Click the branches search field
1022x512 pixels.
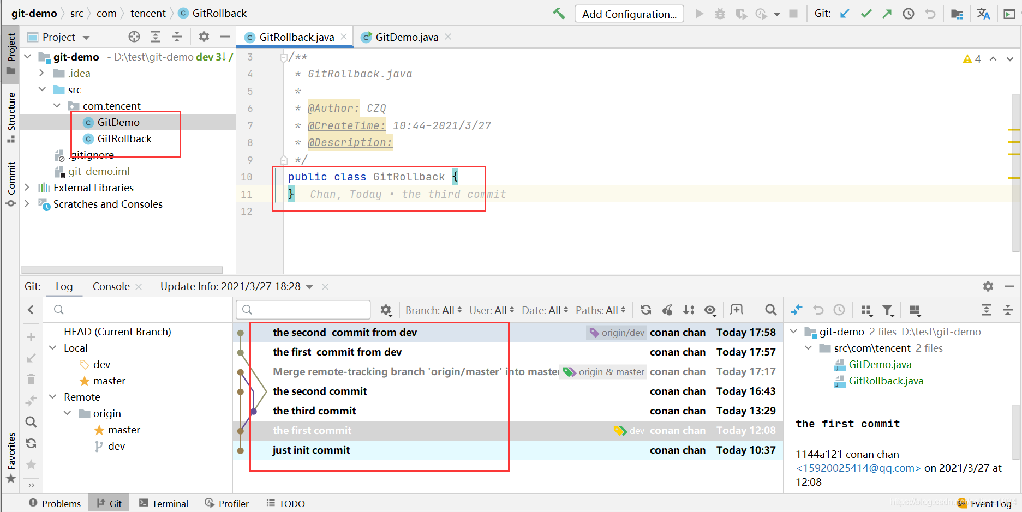click(139, 310)
